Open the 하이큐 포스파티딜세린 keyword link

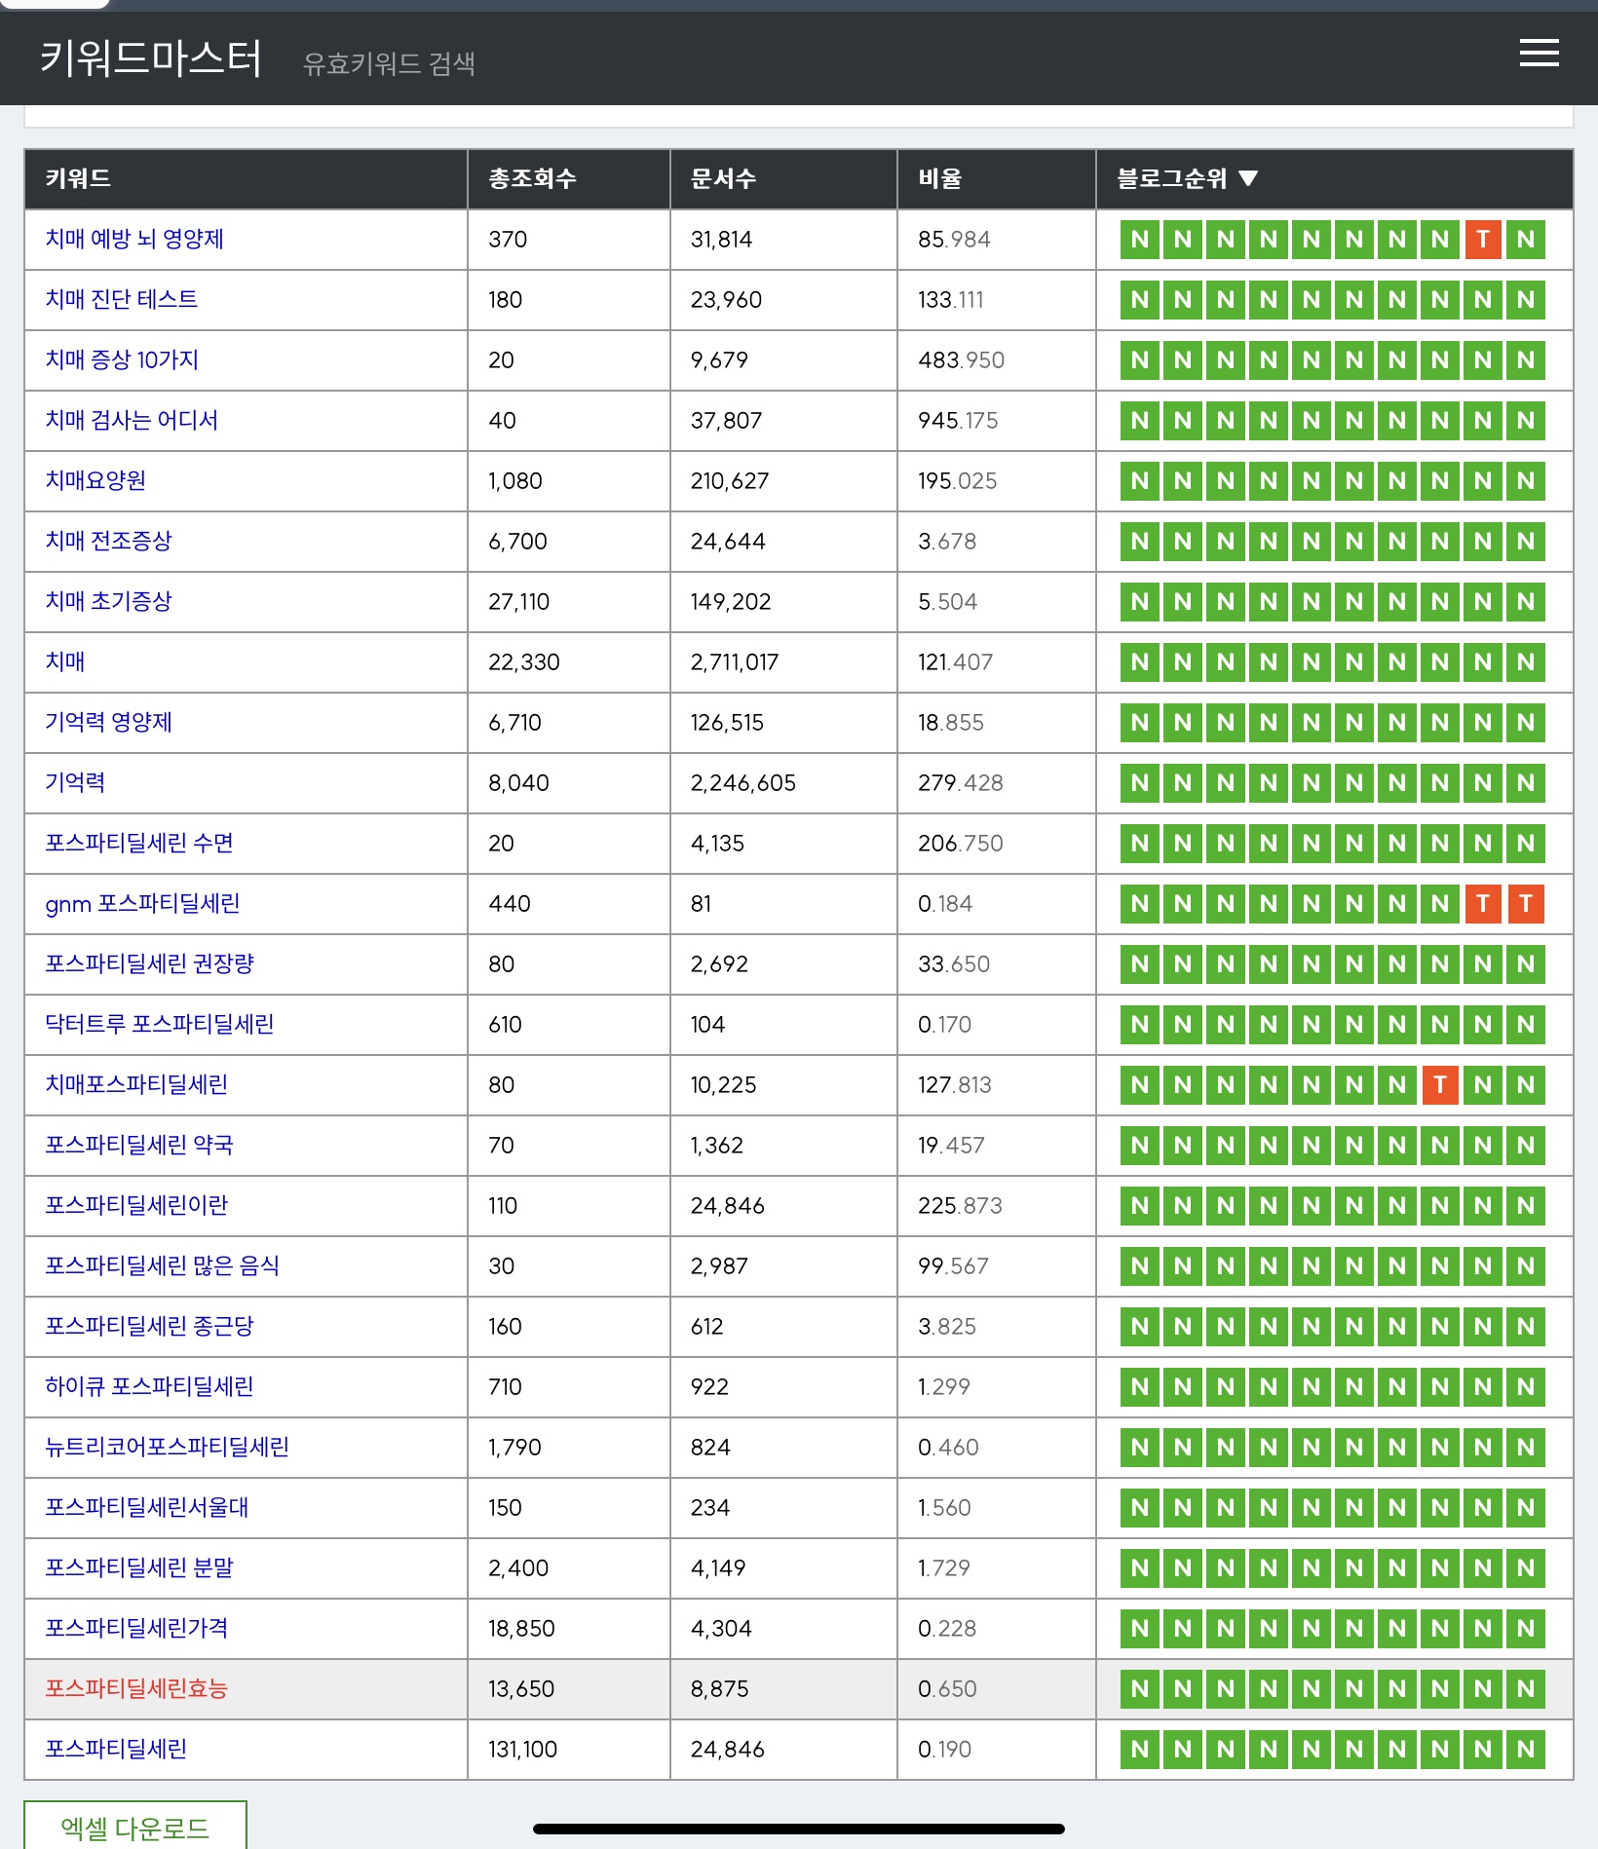(149, 1386)
